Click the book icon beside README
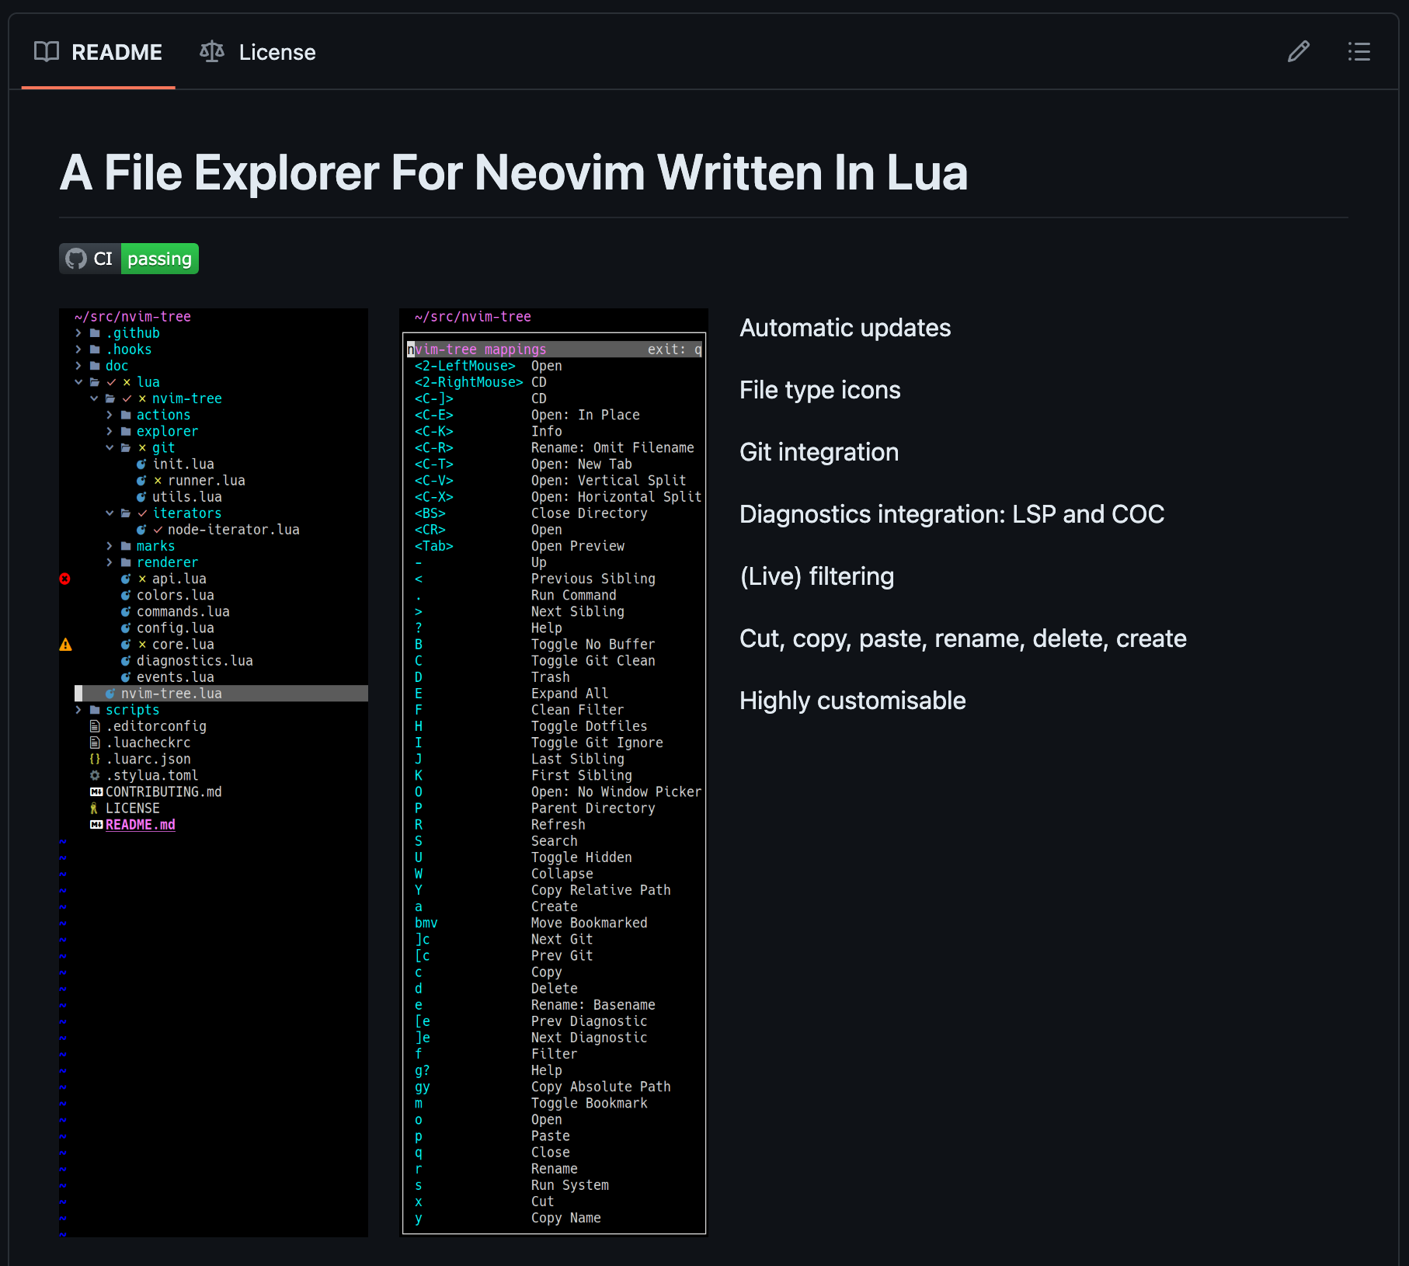The image size is (1409, 1266). click(x=47, y=52)
